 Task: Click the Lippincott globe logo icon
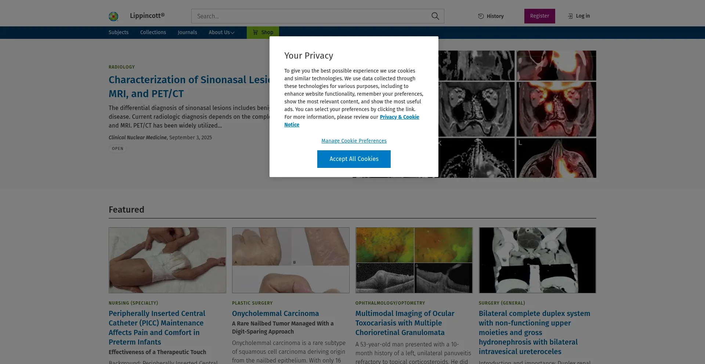point(113,16)
